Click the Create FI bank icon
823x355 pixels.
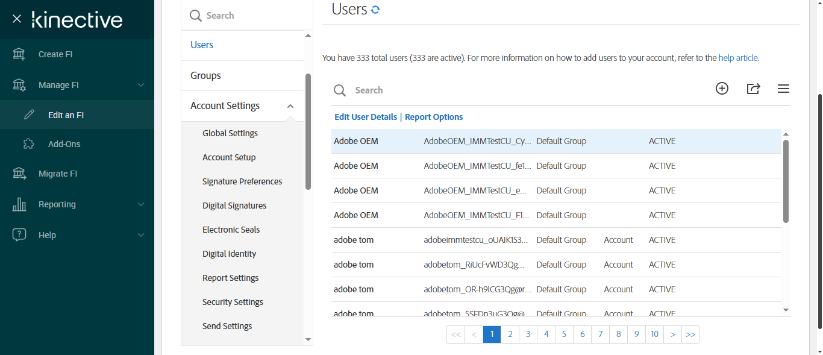[19, 54]
